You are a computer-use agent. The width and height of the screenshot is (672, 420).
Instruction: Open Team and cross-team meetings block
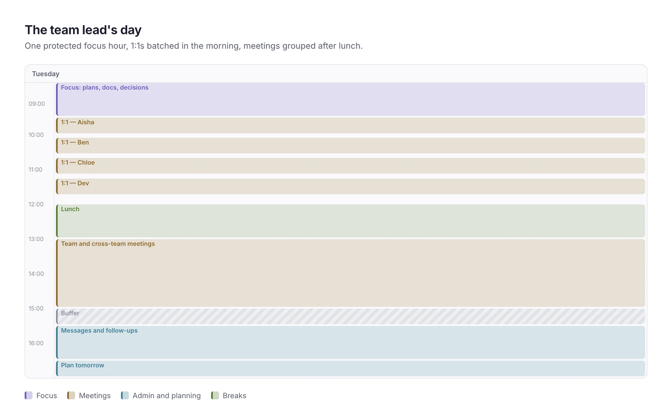coord(350,273)
